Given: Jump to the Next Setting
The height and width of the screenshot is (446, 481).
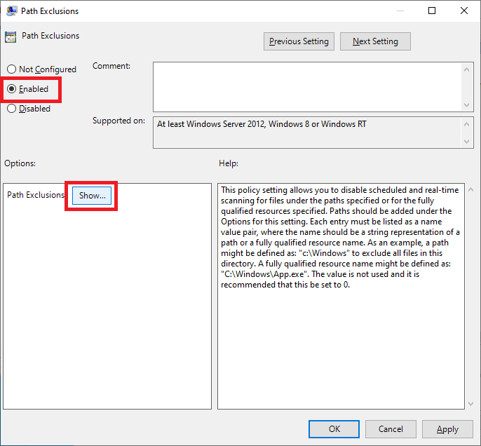Looking at the screenshot, I should [x=375, y=41].
